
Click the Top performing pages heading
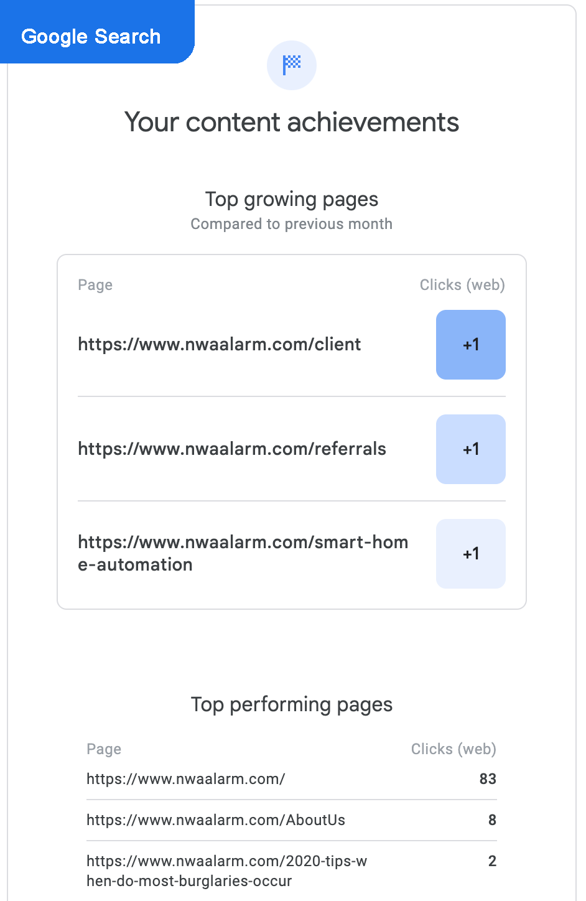(292, 704)
